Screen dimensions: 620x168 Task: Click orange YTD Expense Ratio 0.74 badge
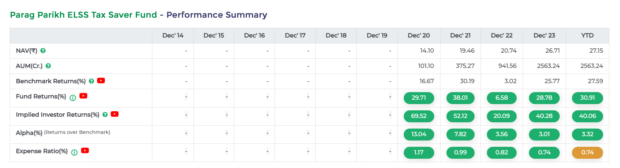coord(587,152)
